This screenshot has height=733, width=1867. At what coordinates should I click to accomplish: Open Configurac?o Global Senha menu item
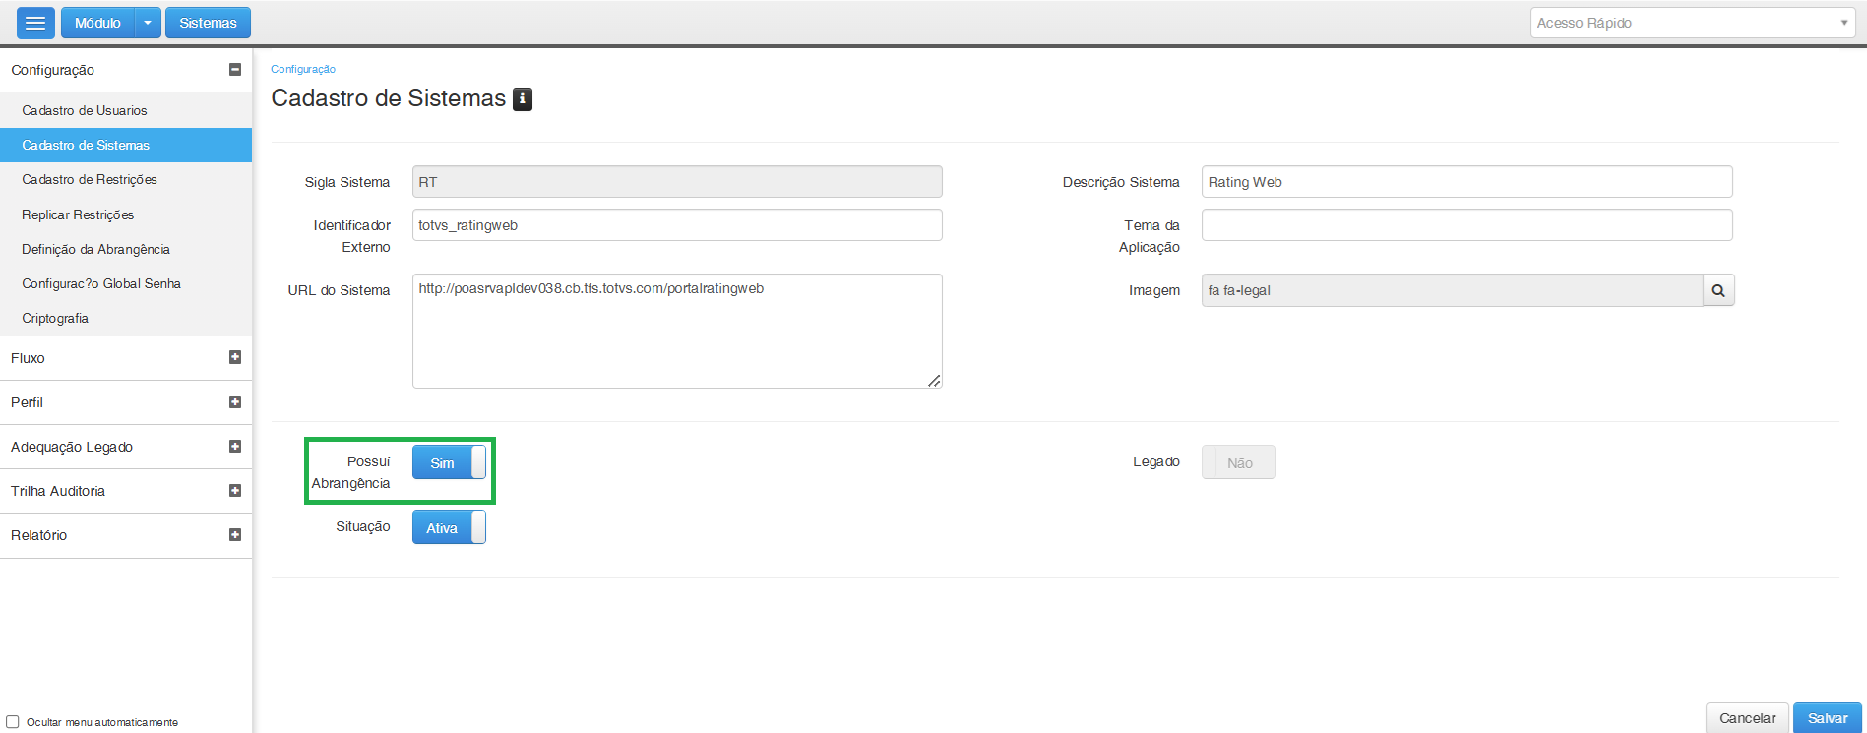[x=126, y=283]
